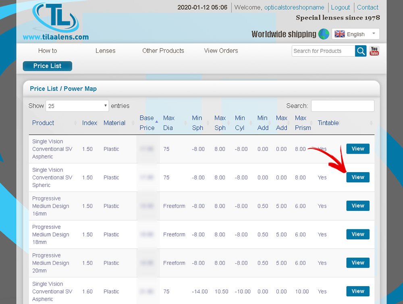Focus the Search for Products field
This screenshot has height=304, width=403.
(x=323, y=51)
